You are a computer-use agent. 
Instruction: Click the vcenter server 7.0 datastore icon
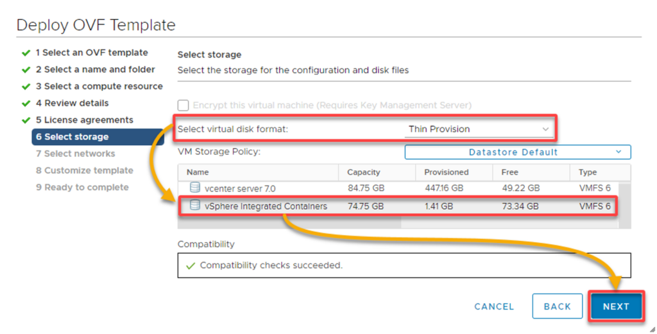pos(195,188)
